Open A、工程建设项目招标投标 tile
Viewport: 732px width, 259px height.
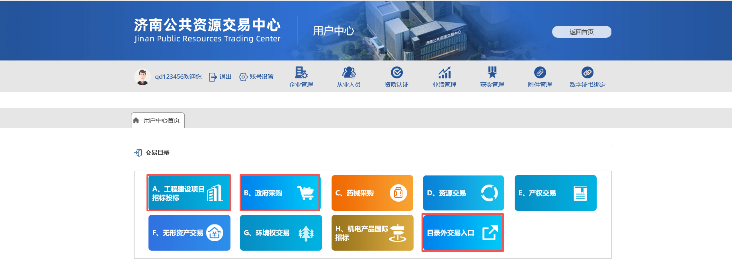coord(189,193)
